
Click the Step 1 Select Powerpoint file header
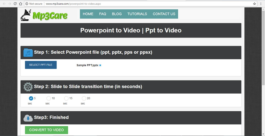click(131, 52)
